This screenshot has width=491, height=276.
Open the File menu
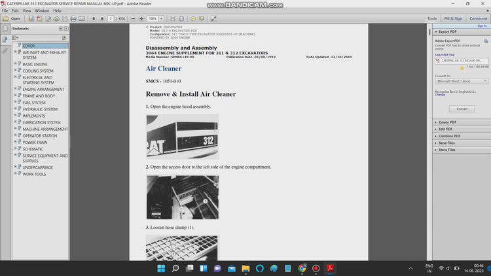tap(5, 10)
